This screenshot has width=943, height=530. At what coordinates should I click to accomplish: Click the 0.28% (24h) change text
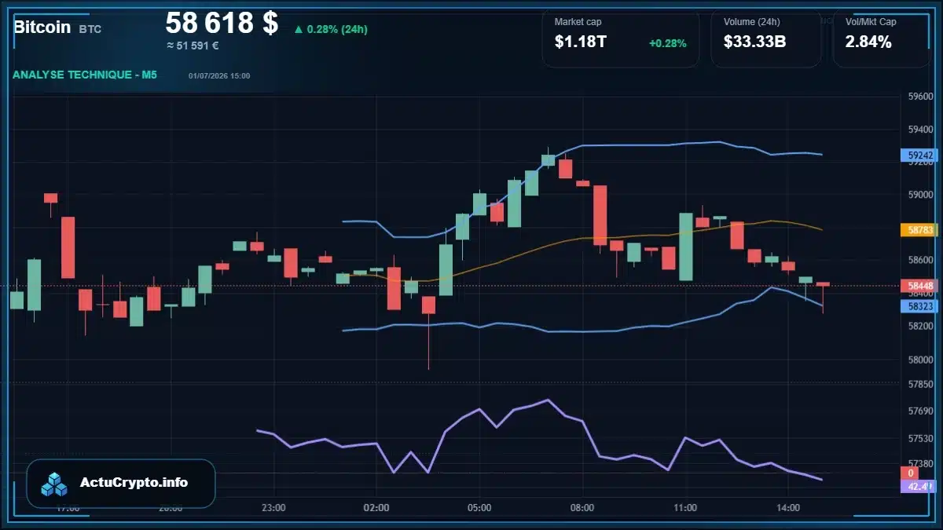coord(337,29)
